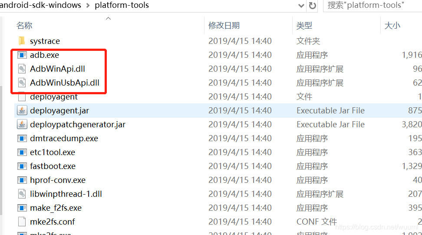Click android-sdk-windows in the breadcrumb path
The image size is (422, 235).
tap(40, 5)
